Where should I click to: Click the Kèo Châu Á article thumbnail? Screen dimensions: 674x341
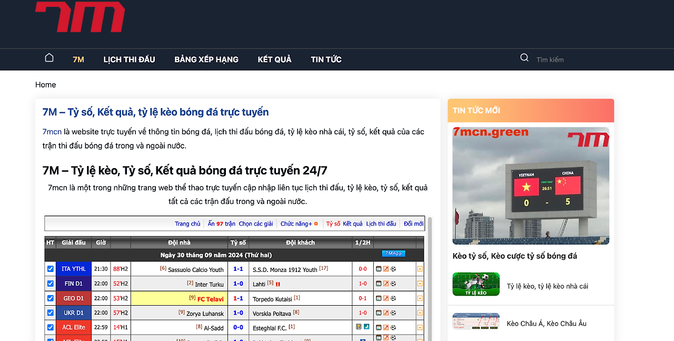click(476, 321)
